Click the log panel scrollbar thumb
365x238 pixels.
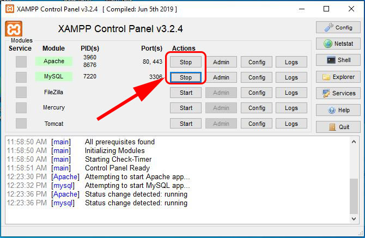pos(354,196)
